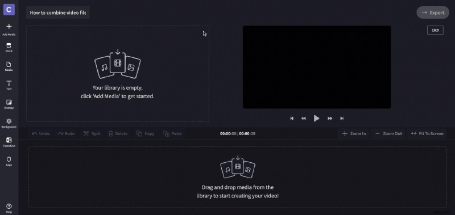Click the black video preview canvas
Image resolution: width=455 pixels, height=215 pixels.
tap(317, 67)
